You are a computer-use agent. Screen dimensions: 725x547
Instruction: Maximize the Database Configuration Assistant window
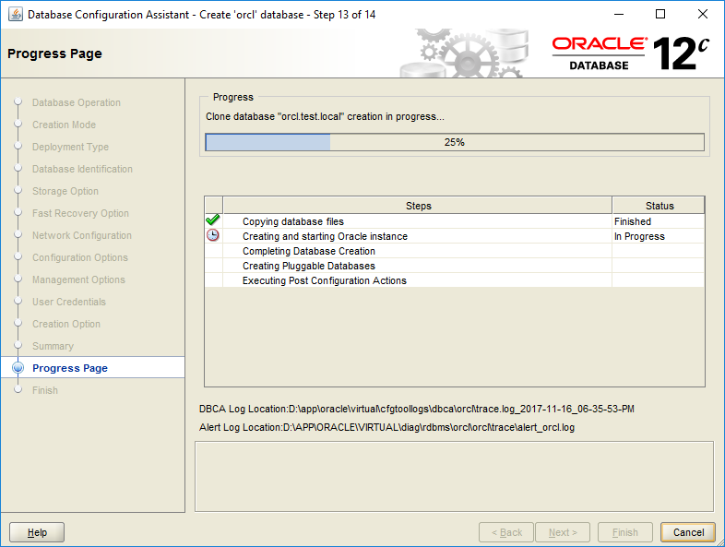coord(660,15)
